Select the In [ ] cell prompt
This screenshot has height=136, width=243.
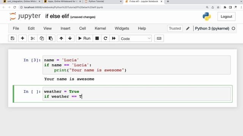tap(32, 91)
